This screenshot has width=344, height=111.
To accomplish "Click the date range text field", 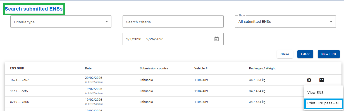I will [x=168, y=39].
